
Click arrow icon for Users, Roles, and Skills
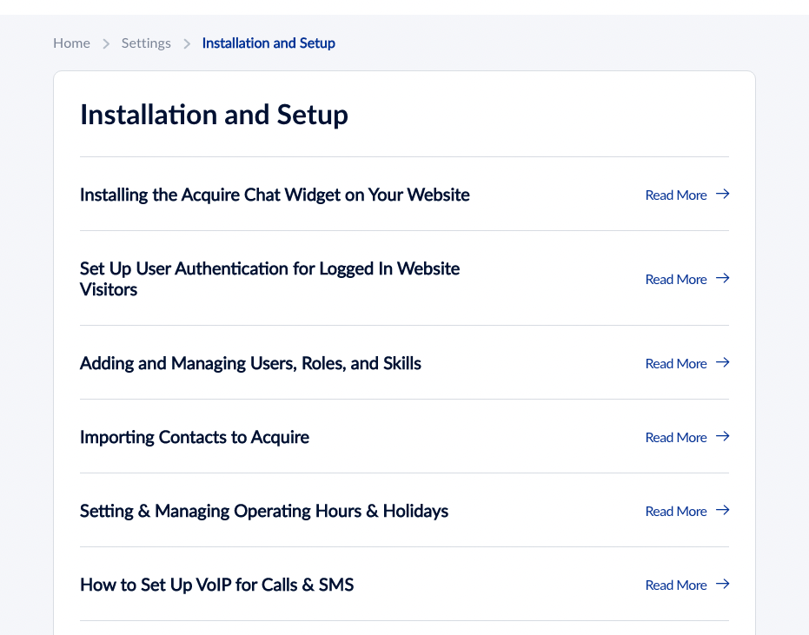722,362
